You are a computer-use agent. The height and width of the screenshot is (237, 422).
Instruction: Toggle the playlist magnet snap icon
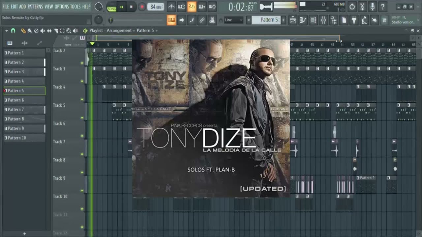pos(13,31)
